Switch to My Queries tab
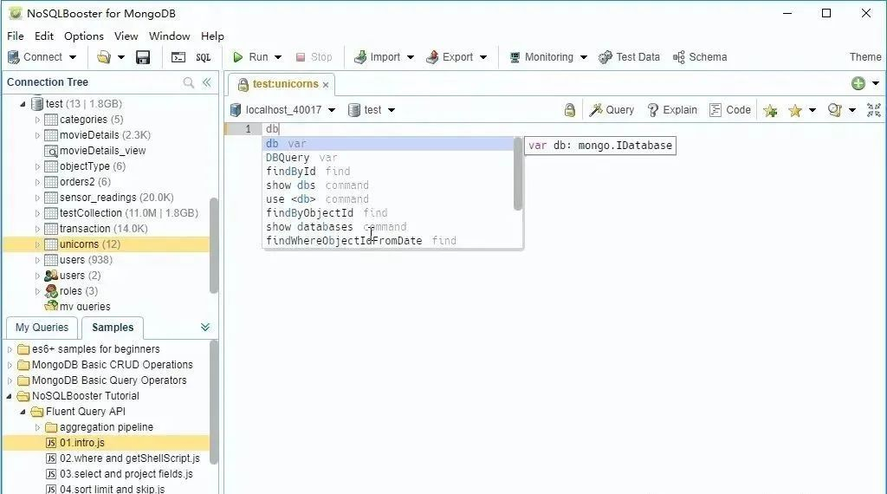This screenshot has height=494, width=887. tap(42, 328)
